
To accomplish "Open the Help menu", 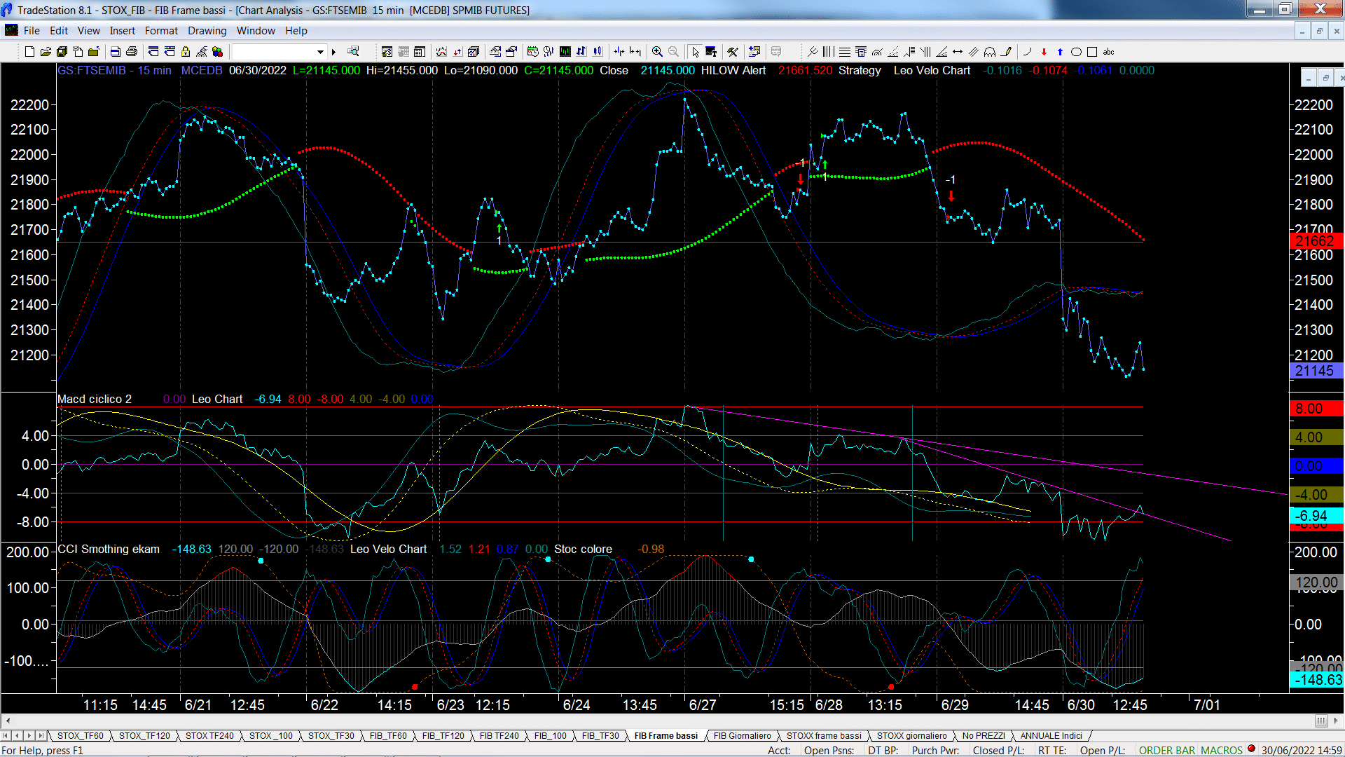I will (x=296, y=31).
